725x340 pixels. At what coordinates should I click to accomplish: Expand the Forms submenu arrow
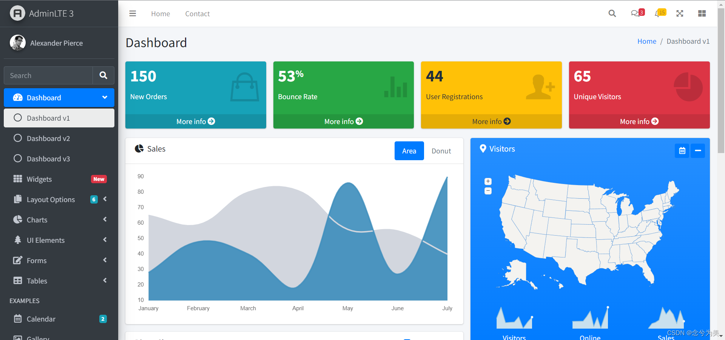105,260
